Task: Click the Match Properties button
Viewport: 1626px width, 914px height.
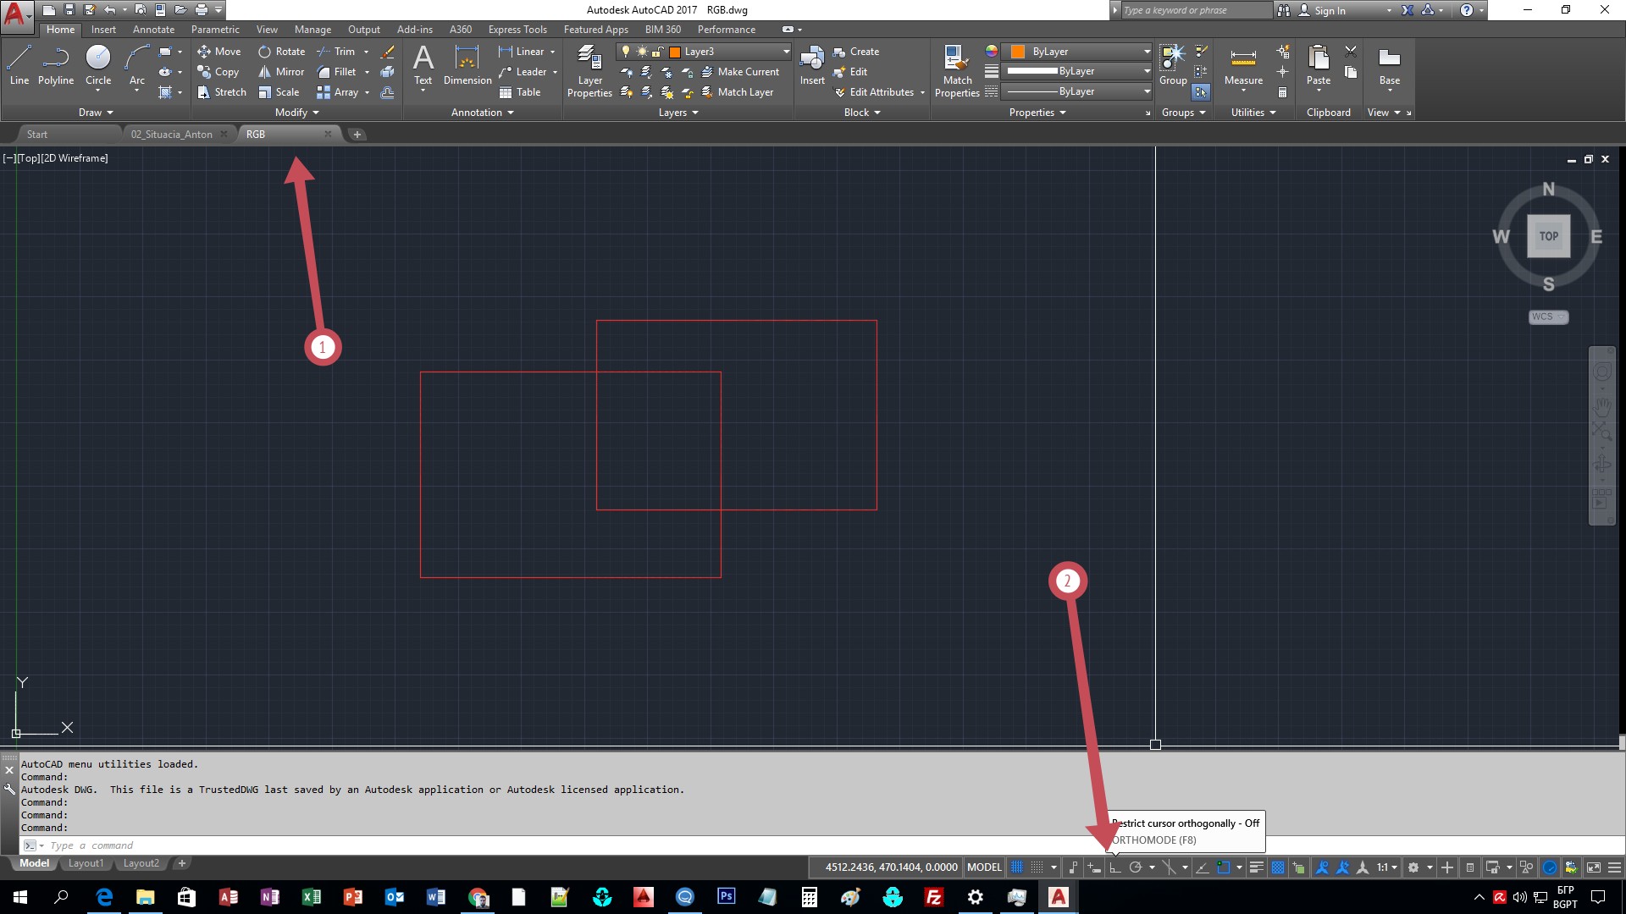Action: (954, 70)
